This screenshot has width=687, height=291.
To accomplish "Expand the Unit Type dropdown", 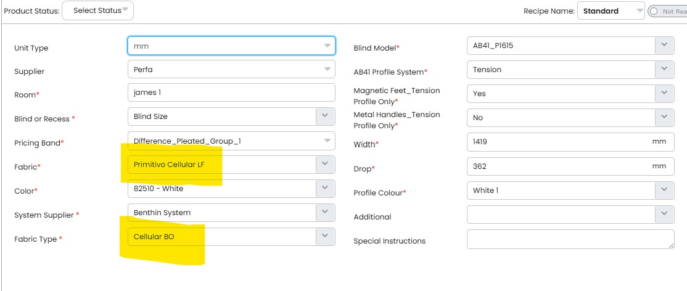I will click(x=231, y=46).
